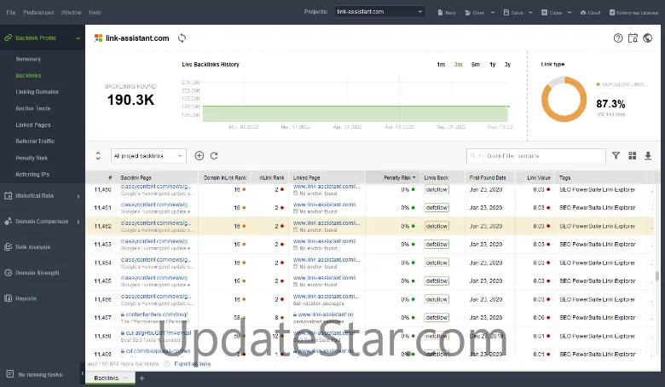Click the collapse/expand arrows icon beside workspace dropdown
This screenshot has height=387, width=665.
coord(98,155)
